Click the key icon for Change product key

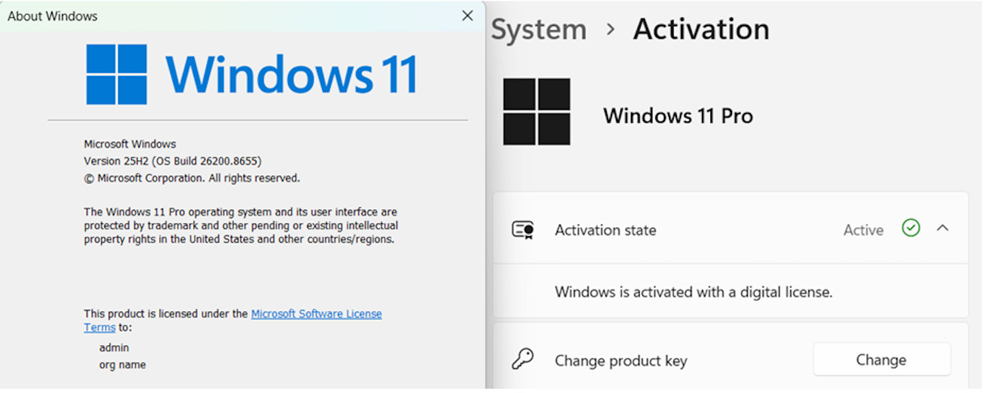523,360
